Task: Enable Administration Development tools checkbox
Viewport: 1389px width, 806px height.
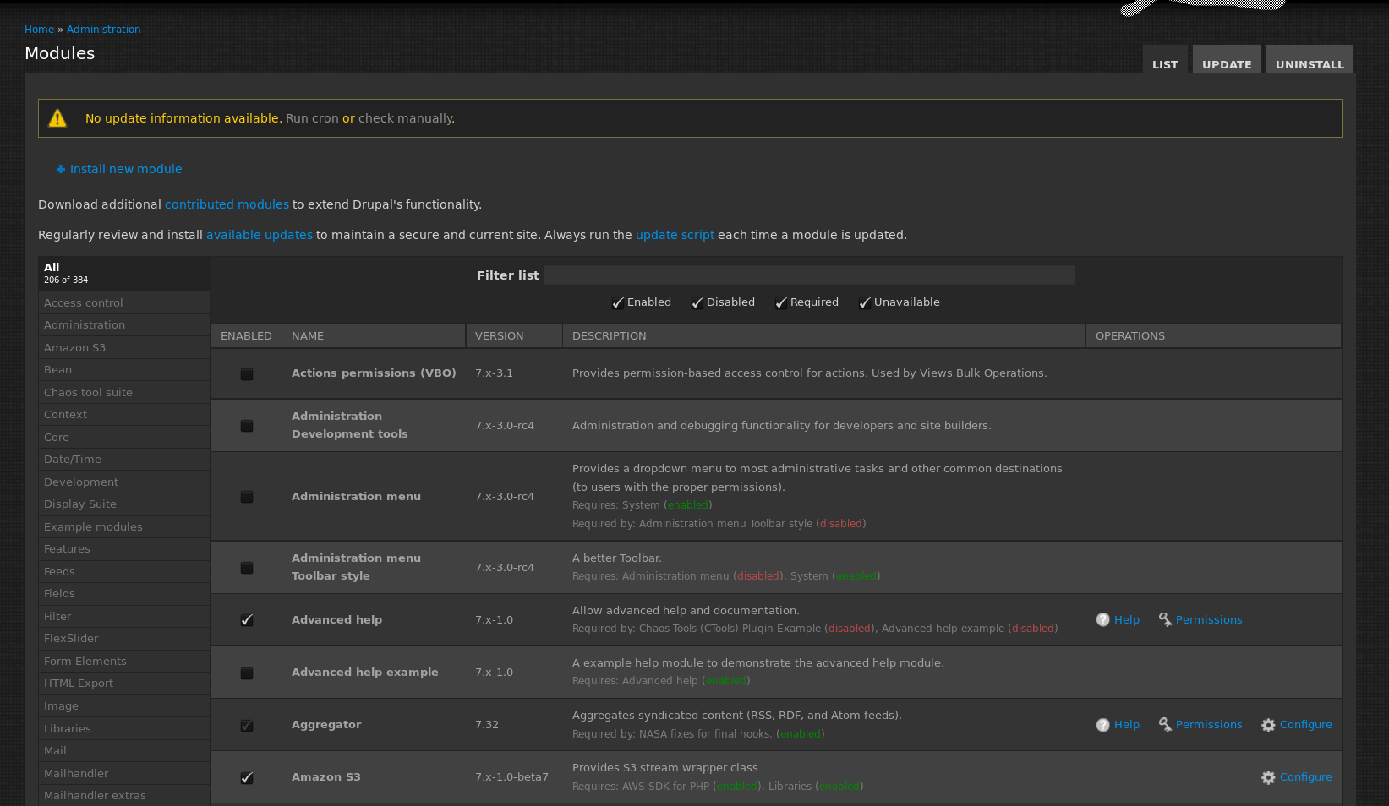Action: pyautogui.click(x=247, y=426)
